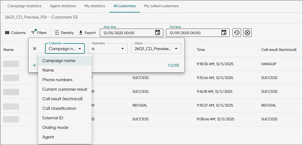Image resolution: width=303 pixels, height=145 pixels.
Task: Switch to Campaign statistics tab
Action: (x=24, y=6)
